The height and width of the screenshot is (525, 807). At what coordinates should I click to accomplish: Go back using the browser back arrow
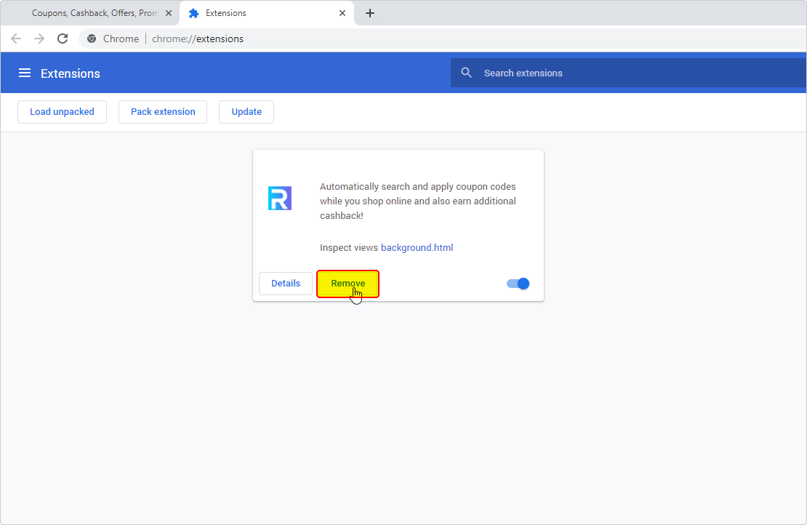16,39
